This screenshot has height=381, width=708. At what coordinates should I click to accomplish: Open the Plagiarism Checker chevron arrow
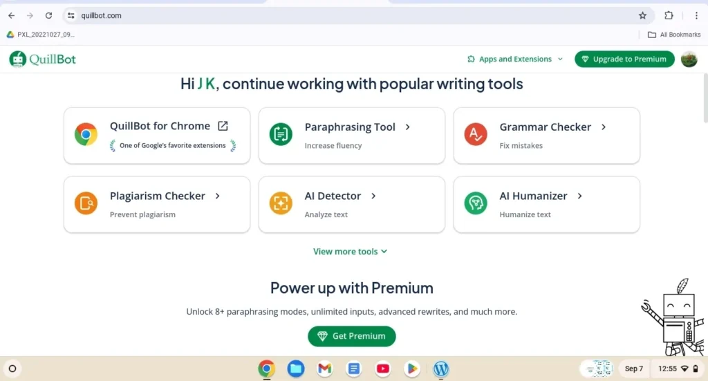pyautogui.click(x=218, y=196)
